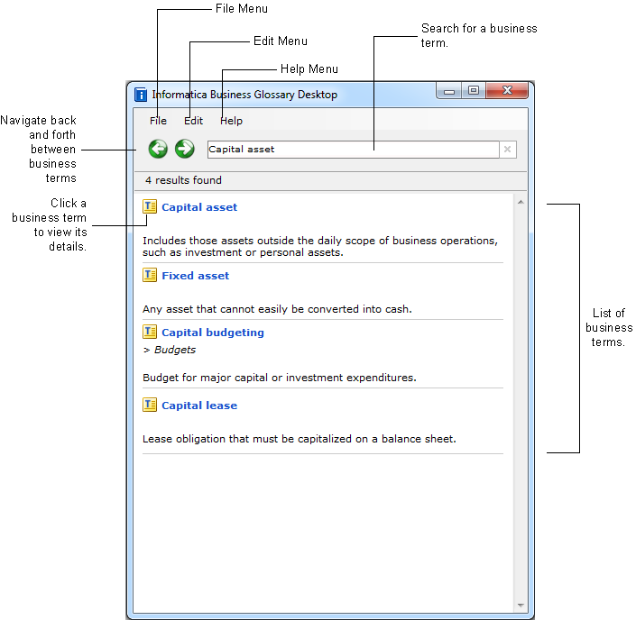Click the scrollbar down arrow in results list
636x620 pixels.
[x=521, y=606]
